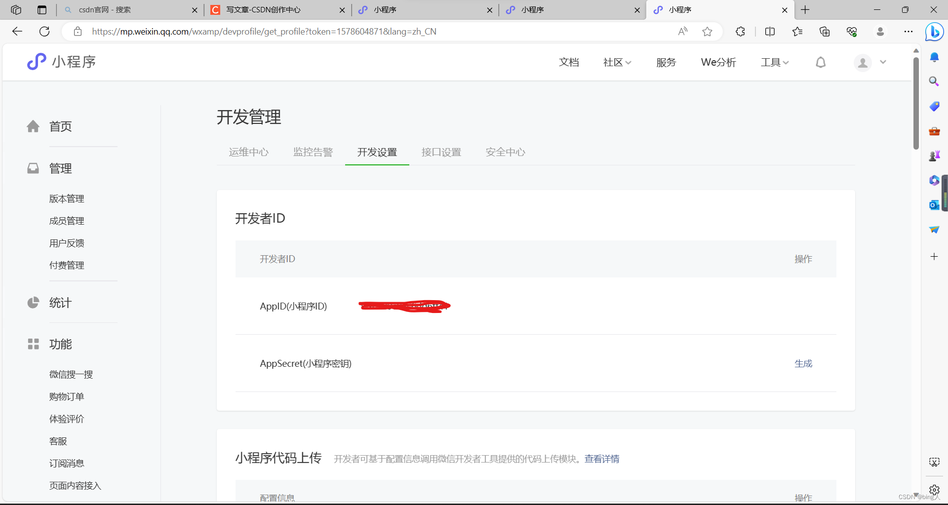948x505 pixels.
Task: Click 生成 to generate the AppSecret
Action: 803,363
